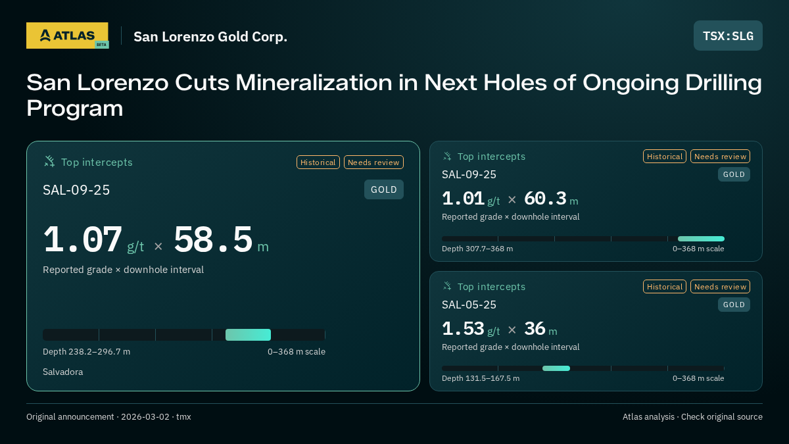The image size is (789, 444).
Task: Click the SAL-05-25 hole name
Action: tap(469, 305)
